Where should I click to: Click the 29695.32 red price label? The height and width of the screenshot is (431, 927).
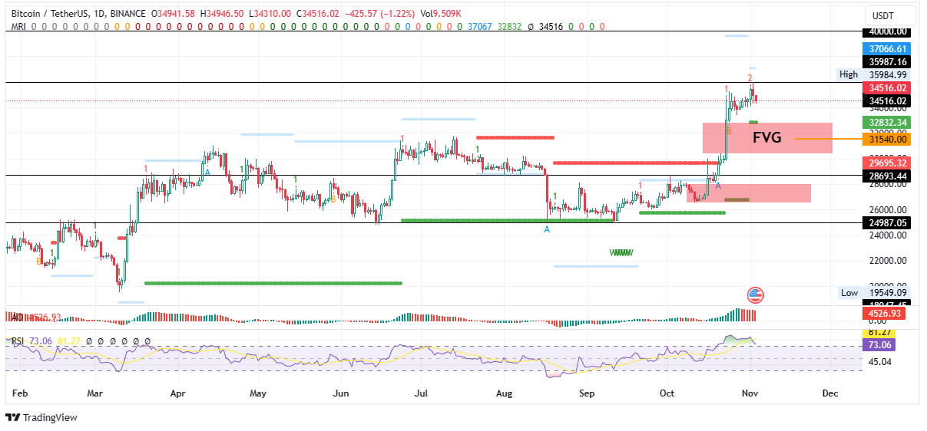click(x=886, y=163)
